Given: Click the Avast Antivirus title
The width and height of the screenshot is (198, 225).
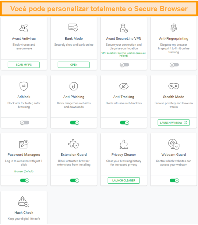Looking at the screenshot, I should (x=24, y=39).
